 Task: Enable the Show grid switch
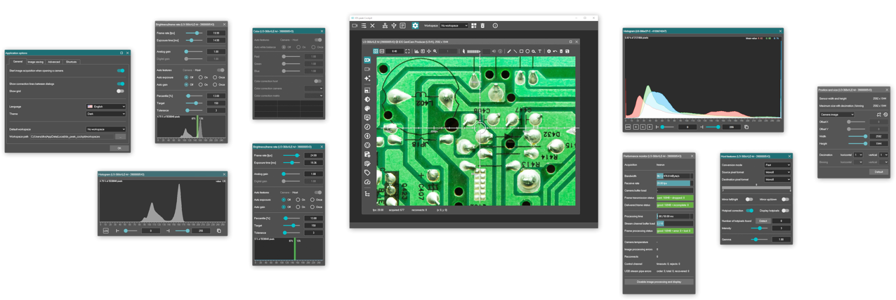(121, 91)
